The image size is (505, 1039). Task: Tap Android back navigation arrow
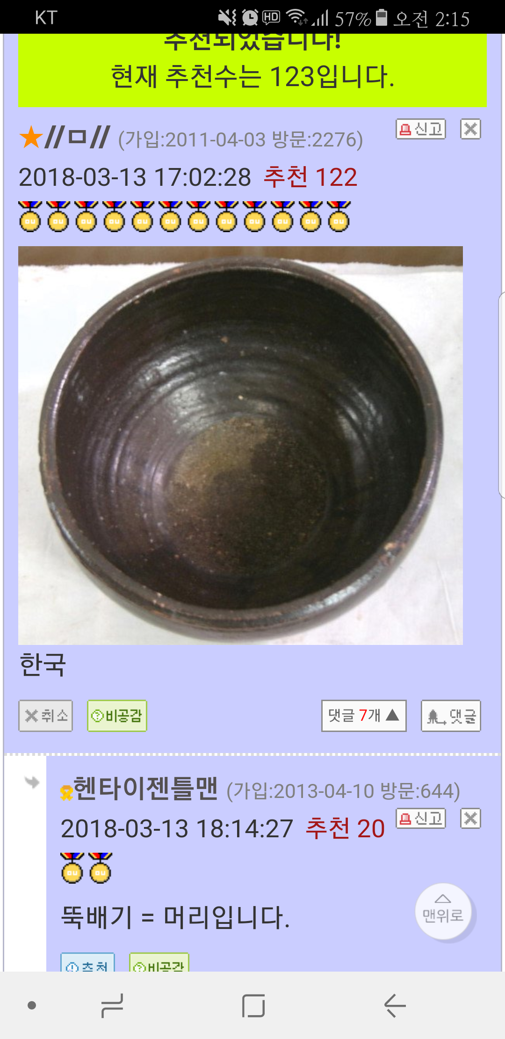tap(395, 1005)
